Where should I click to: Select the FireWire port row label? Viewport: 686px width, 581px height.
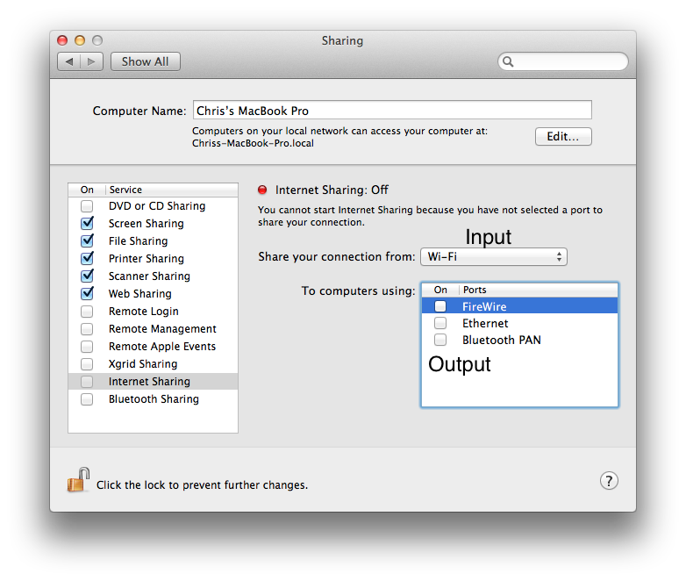[484, 306]
